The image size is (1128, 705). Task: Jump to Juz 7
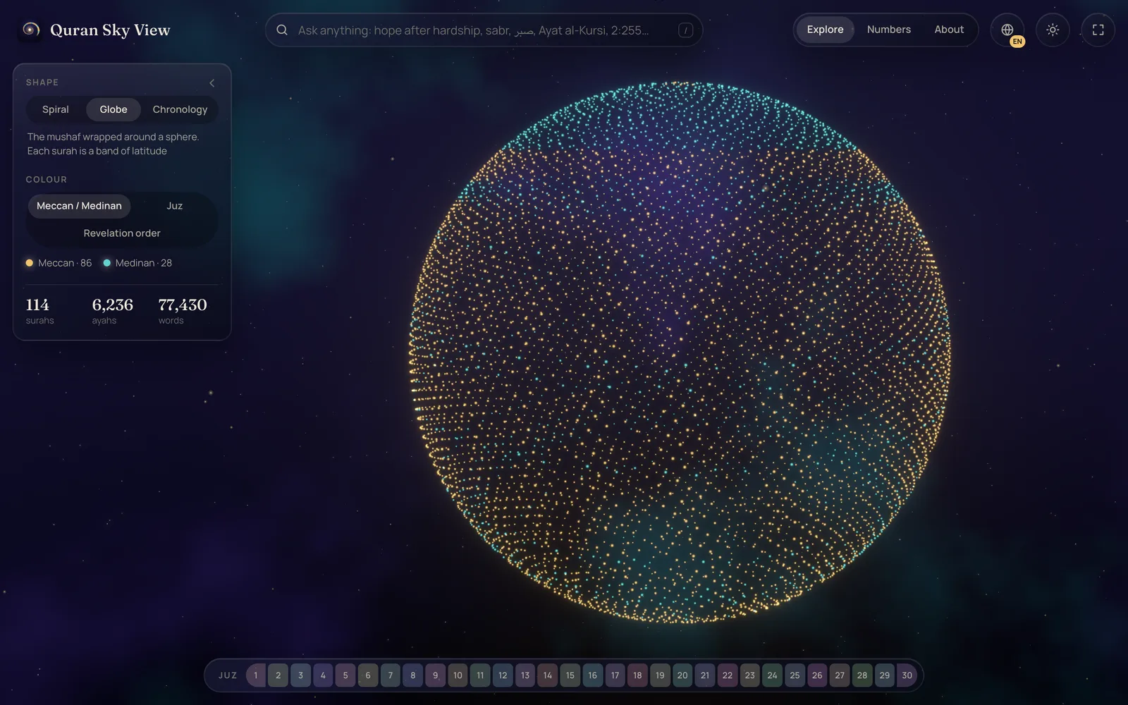pyautogui.click(x=391, y=675)
